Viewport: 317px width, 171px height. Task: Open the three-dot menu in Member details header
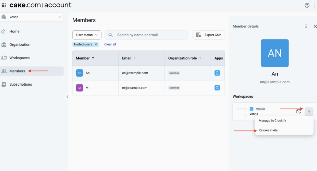click(306, 26)
